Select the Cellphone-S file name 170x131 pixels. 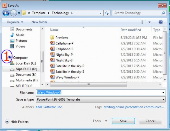click(x=64, y=49)
